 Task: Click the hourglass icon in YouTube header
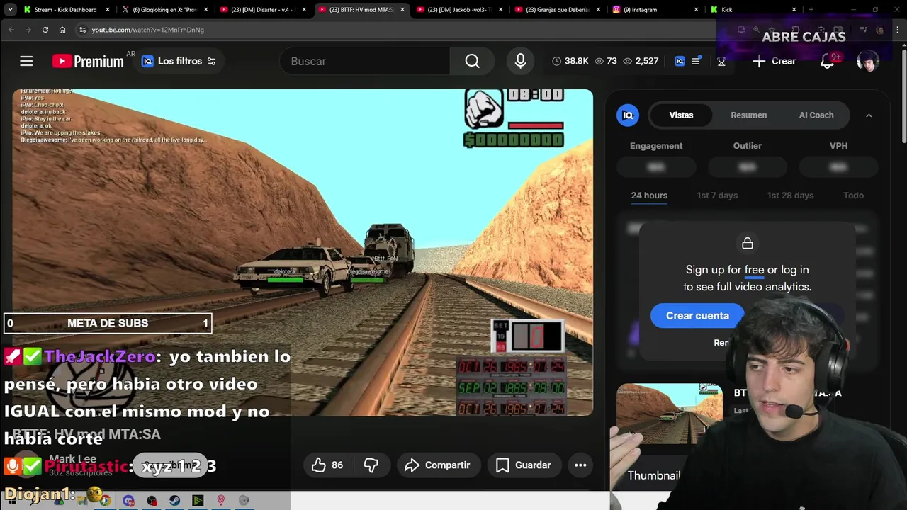[x=721, y=62]
